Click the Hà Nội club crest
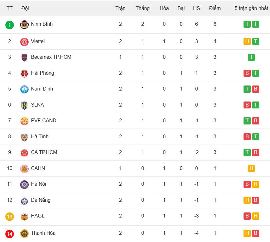270x242 pixels. 24,184
